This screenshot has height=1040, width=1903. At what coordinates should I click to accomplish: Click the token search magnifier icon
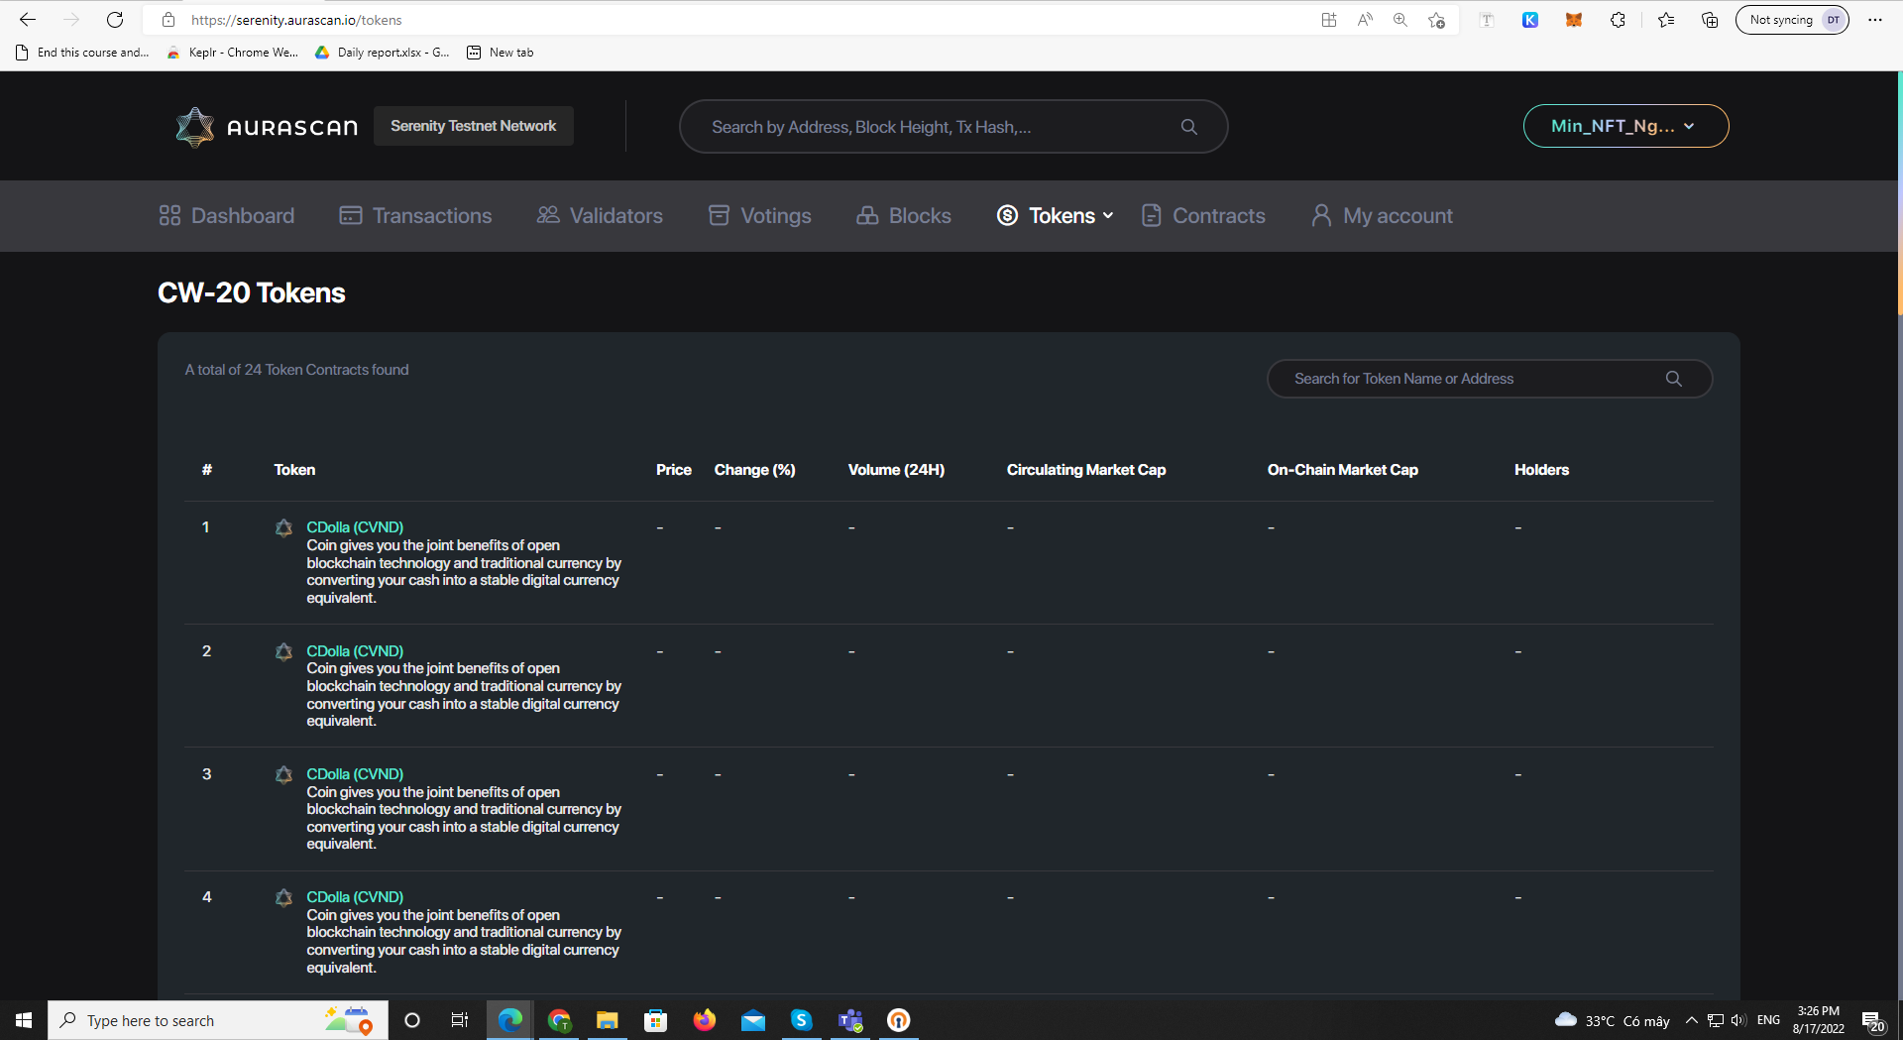click(x=1674, y=379)
